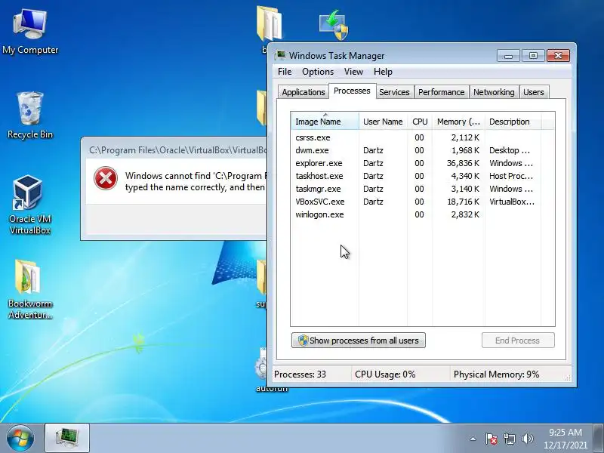Click the VirtualBox error dialog title bar
Screen dimensions: 604x453
(x=174, y=149)
